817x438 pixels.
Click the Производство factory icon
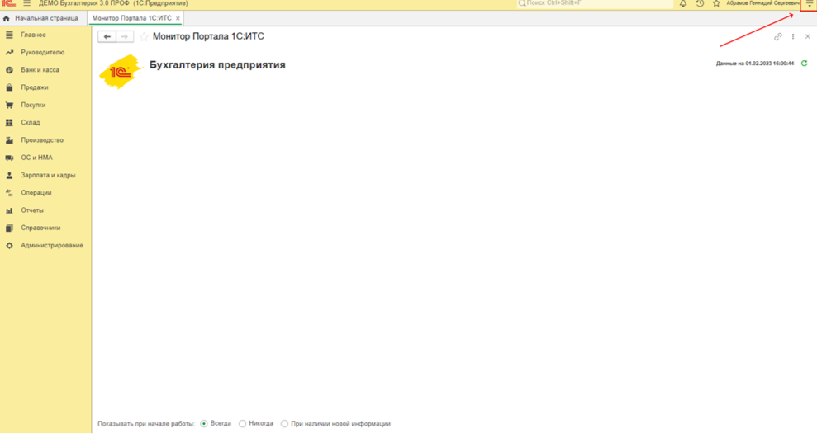[x=9, y=140]
